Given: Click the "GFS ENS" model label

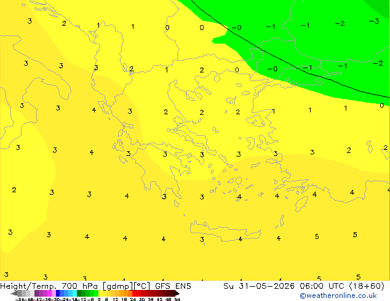Looking at the screenshot, I should pyautogui.click(x=173, y=286).
